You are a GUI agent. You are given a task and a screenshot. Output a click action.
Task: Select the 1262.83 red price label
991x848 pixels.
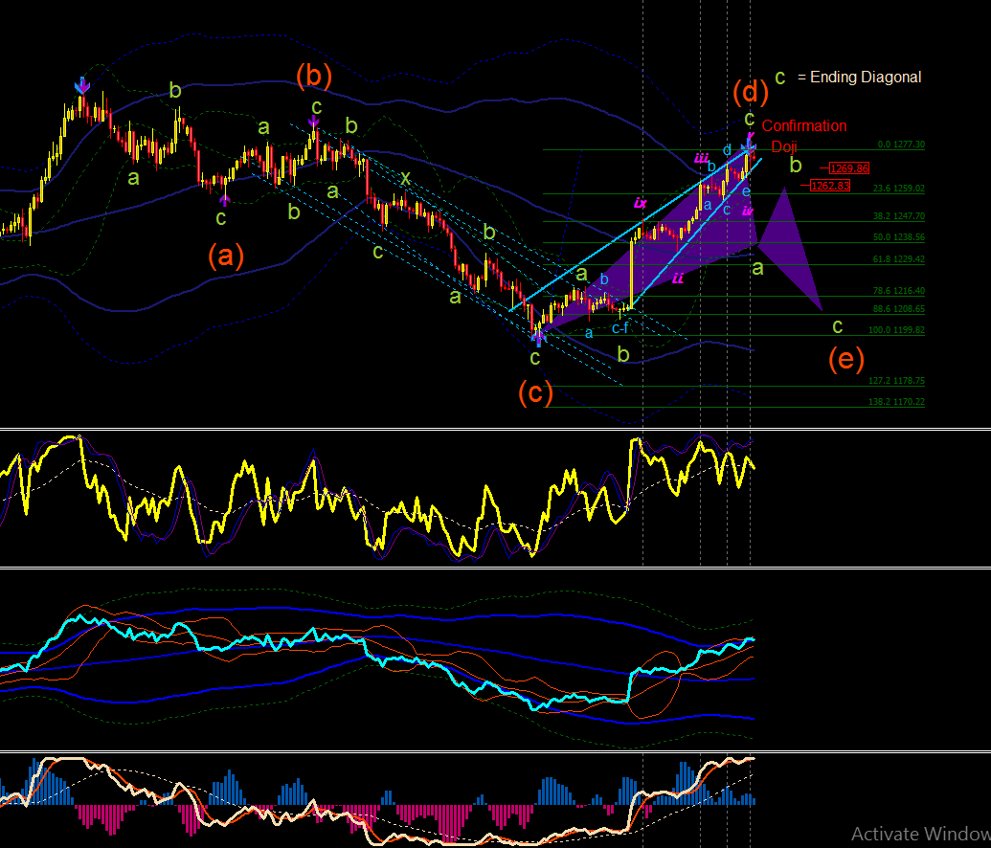(x=830, y=185)
